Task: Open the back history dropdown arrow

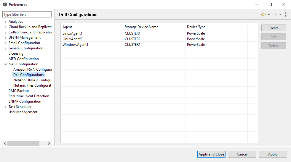Action: click(269, 14)
